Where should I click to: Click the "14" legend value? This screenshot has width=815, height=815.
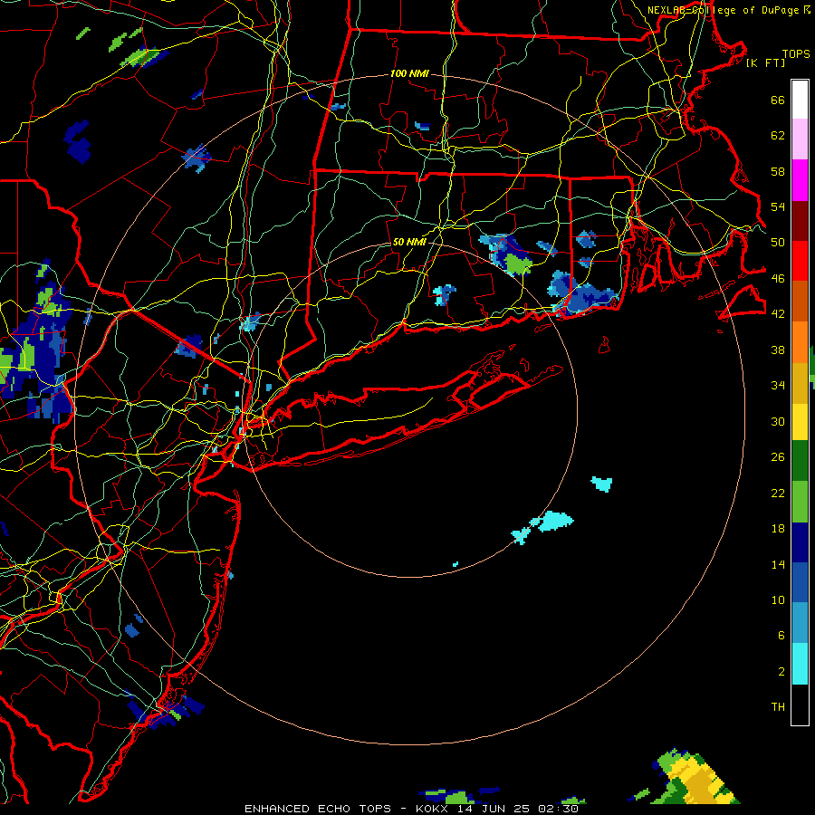778,564
